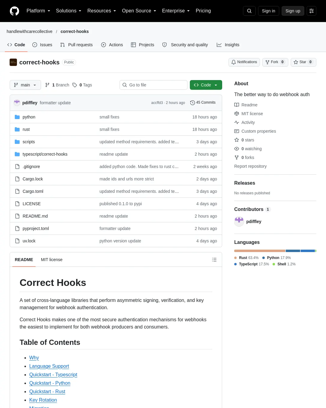Open the uv.lock file
Screen dimensions: 326x408
click(x=29, y=241)
